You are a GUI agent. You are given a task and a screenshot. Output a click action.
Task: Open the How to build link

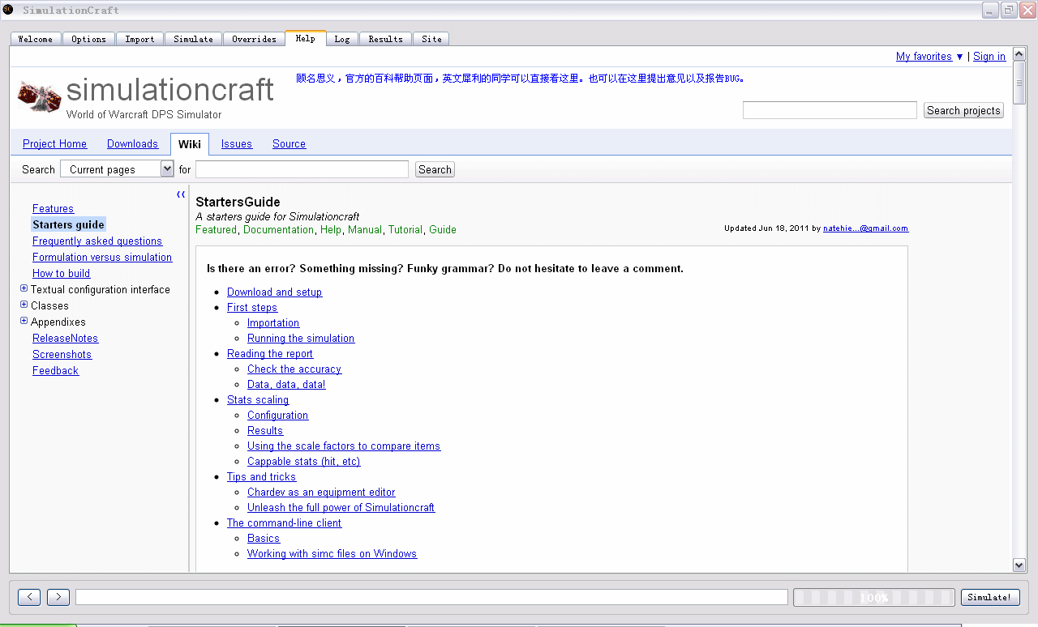pyautogui.click(x=61, y=273)
